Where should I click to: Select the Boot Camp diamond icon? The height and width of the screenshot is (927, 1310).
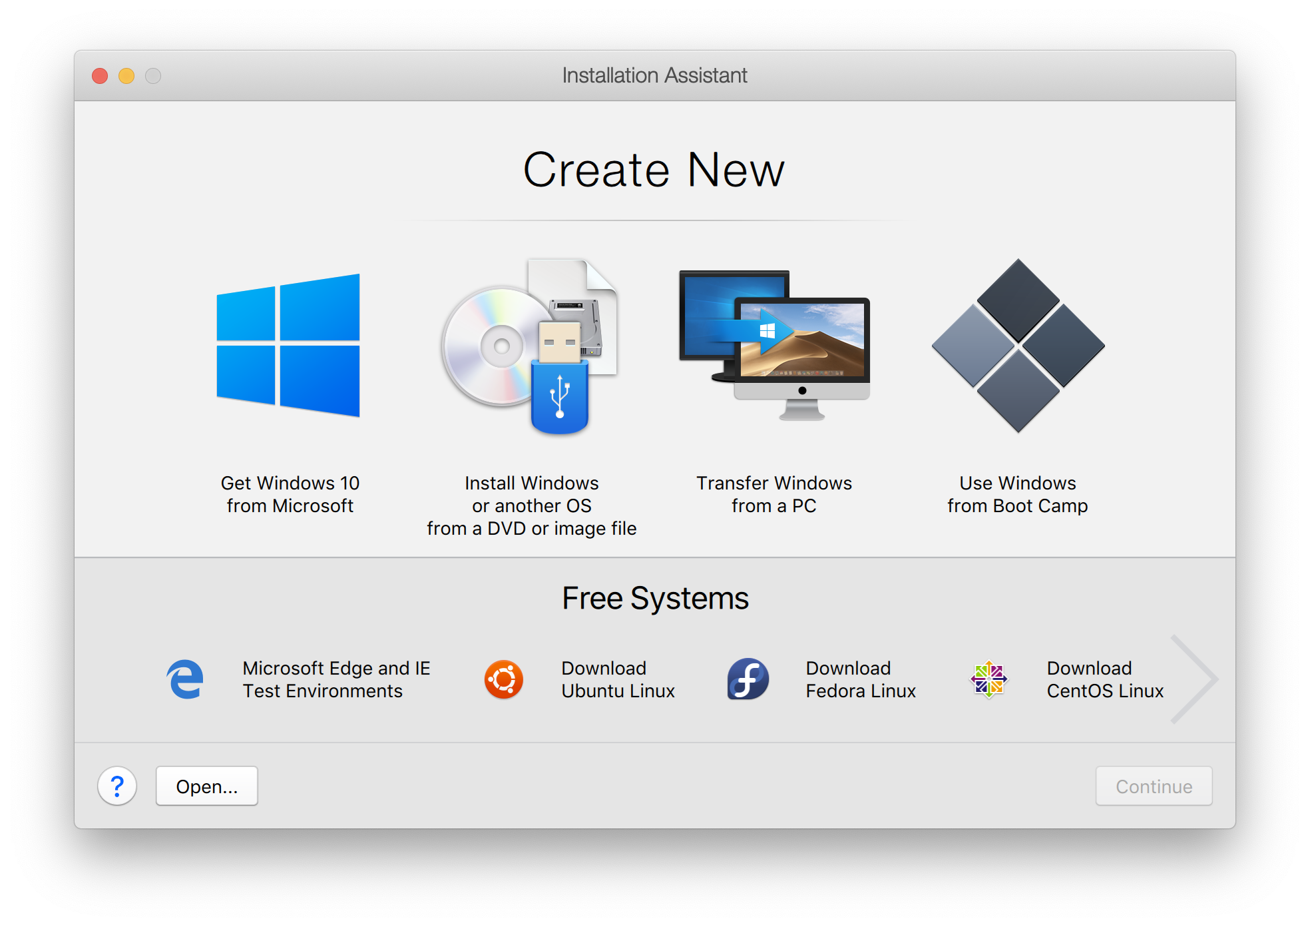click(1018, 346)
